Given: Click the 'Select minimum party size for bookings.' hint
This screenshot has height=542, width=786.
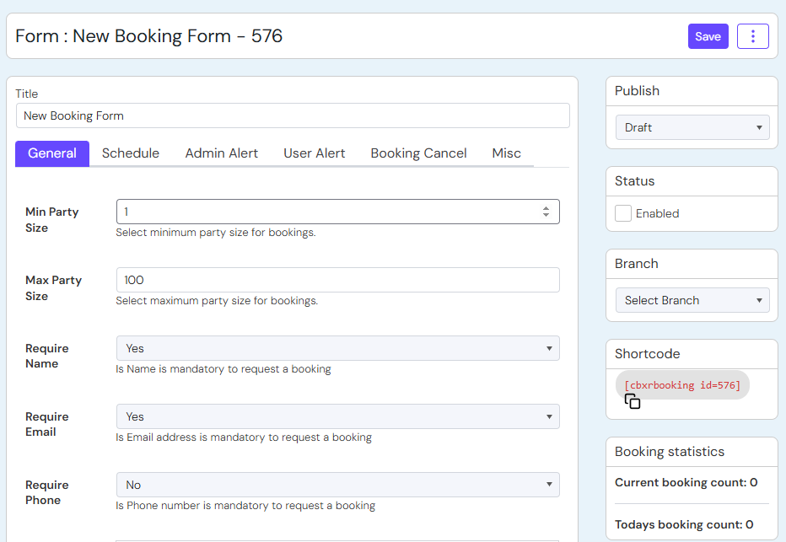Looking at the screenshot, I should [x=216, y=233].
